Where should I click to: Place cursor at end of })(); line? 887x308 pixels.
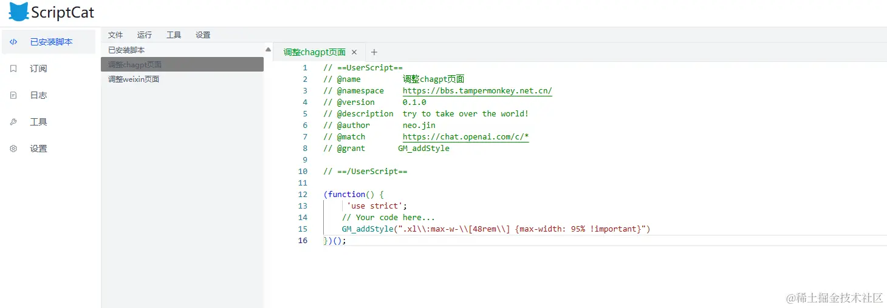346,241
